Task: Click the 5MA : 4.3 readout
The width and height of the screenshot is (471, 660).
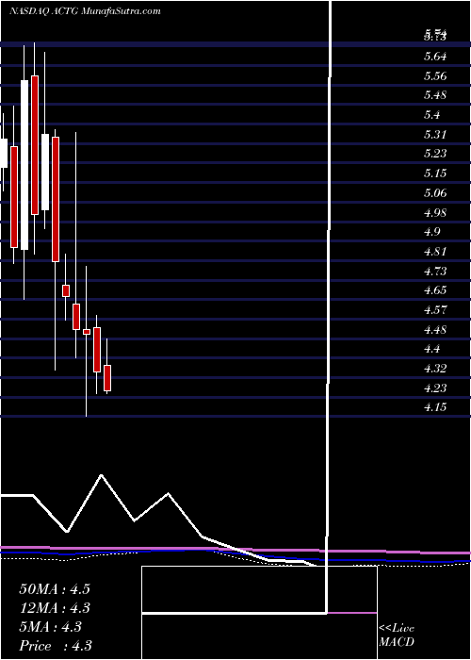Action: [x=51, y=627]
